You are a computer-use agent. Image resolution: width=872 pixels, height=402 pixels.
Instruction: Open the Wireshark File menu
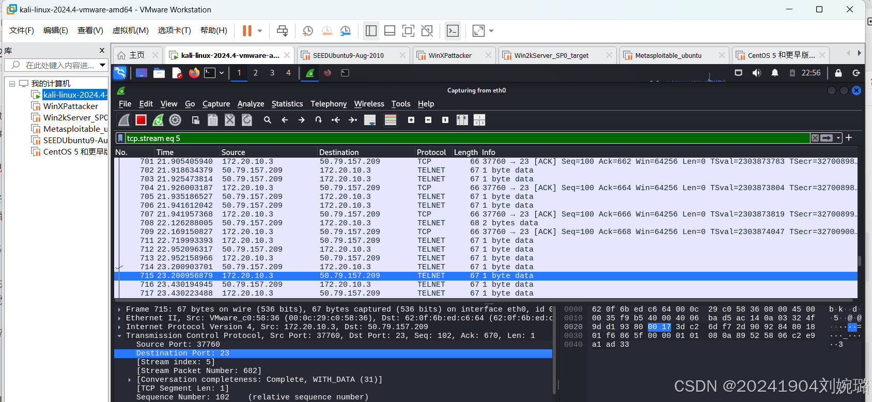click(x=125, y=104)
